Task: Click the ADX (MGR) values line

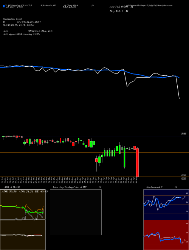Action: pos(28,31)
